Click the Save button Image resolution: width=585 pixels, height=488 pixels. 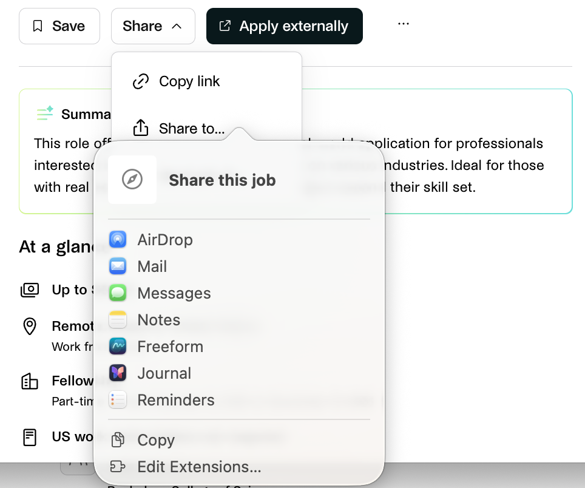pyautogui.click(x=59, y=26)
